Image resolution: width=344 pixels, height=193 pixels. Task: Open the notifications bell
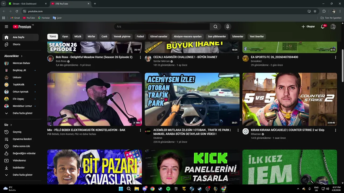(323, 27)
